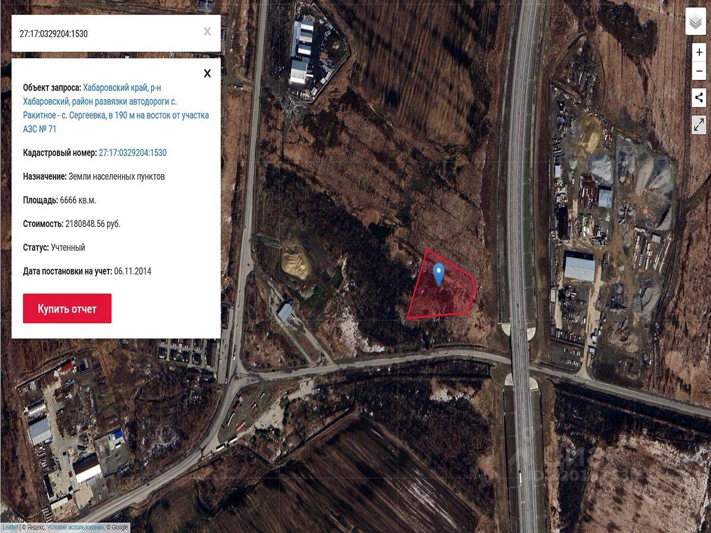The height and width of the screenshot is (533, 711).
Task: Click the Назначение: Земли населенных пунктов line
Action: click(94, 176)
